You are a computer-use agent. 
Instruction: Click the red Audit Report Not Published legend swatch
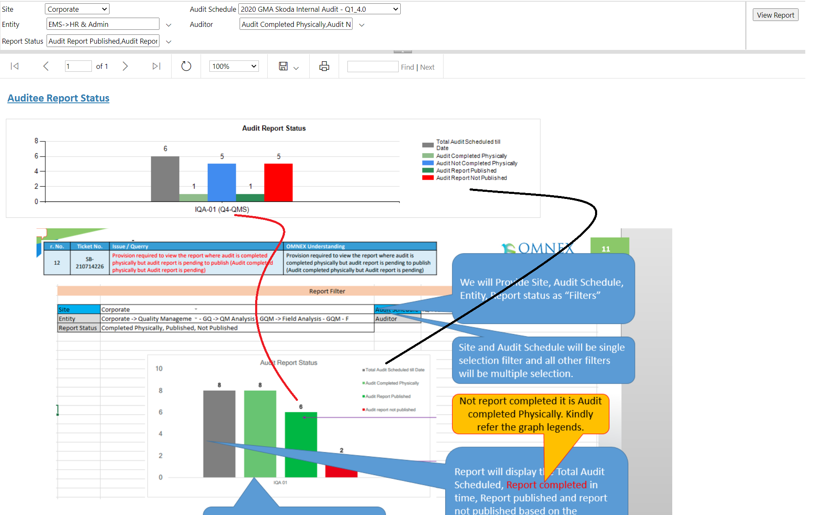click(x=428, y=178)
